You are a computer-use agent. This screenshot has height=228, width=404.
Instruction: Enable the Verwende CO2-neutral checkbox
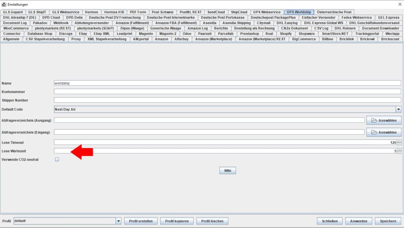click(57, 159)
